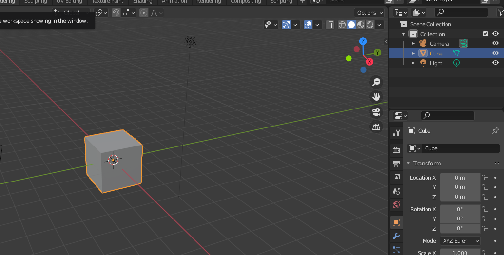Open the properties editor type dropdown

point(401,116)
